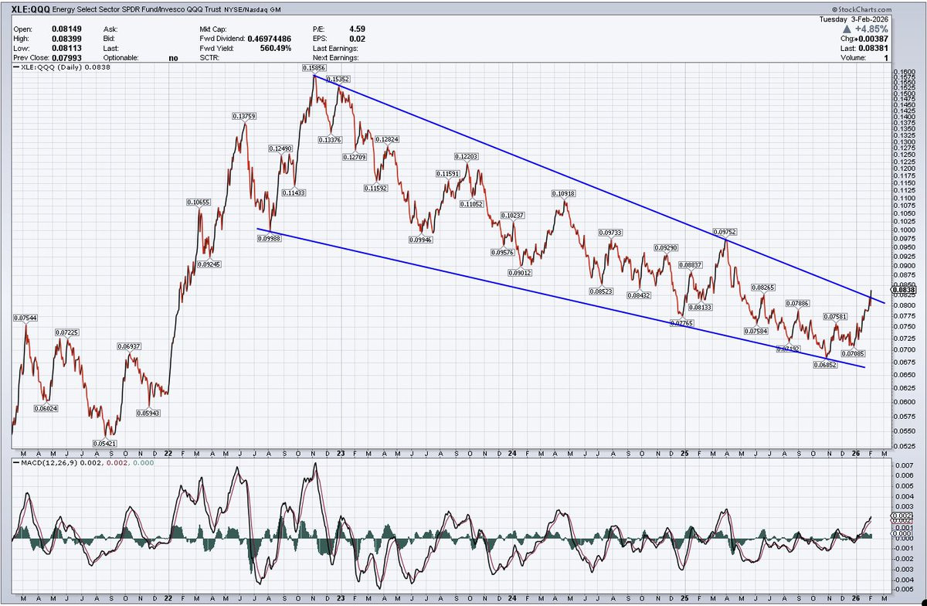The width and height of the screenshot is (927, 606).
Task: Click the 0.09988 low label
Action: 269,238
